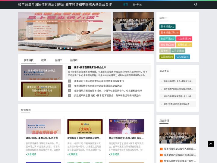Open ranking item 2 骏丰健康产业园召开探讨主动
Image resolution: width=217 pixels, height=163 pixels.
coord(180,155)
